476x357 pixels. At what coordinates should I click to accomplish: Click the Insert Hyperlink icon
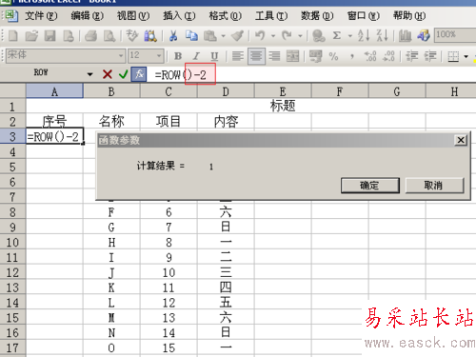tap(318, 35)
